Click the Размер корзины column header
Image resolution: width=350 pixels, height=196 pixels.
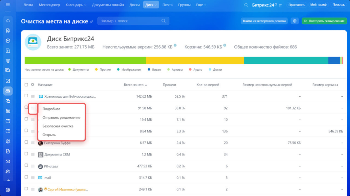(x=325, y=85)
